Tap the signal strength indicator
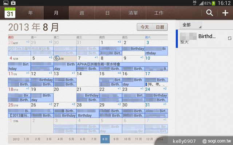233x145 pixels. tap(201, 3)
